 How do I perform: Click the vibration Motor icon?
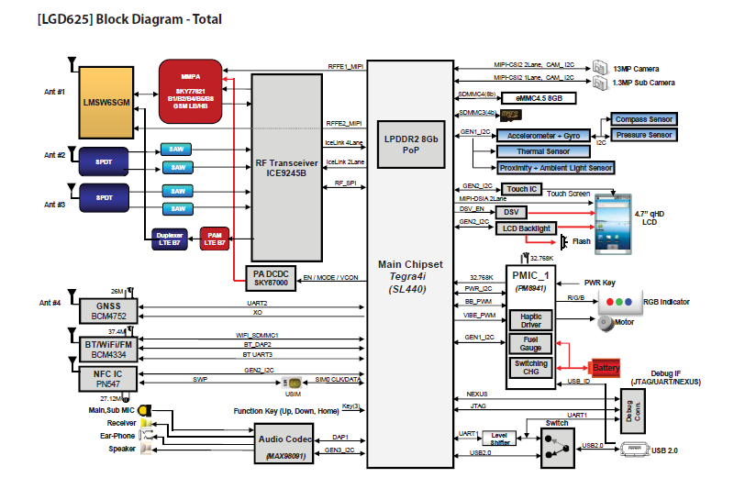606,323
